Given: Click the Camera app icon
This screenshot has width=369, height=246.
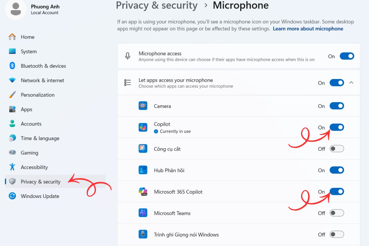Looking at the screenshot, I should click(x=143, y=106).
